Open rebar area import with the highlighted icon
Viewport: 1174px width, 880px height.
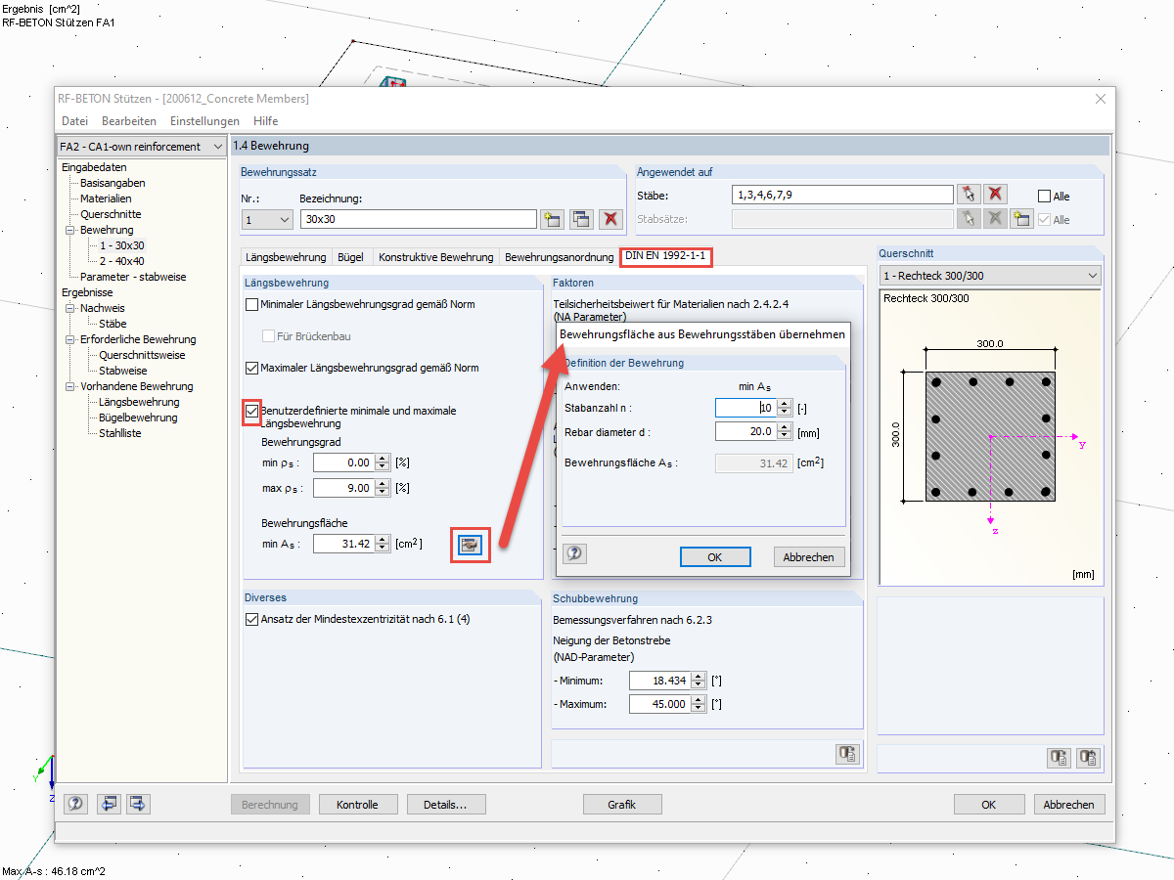tap(470, 546)
